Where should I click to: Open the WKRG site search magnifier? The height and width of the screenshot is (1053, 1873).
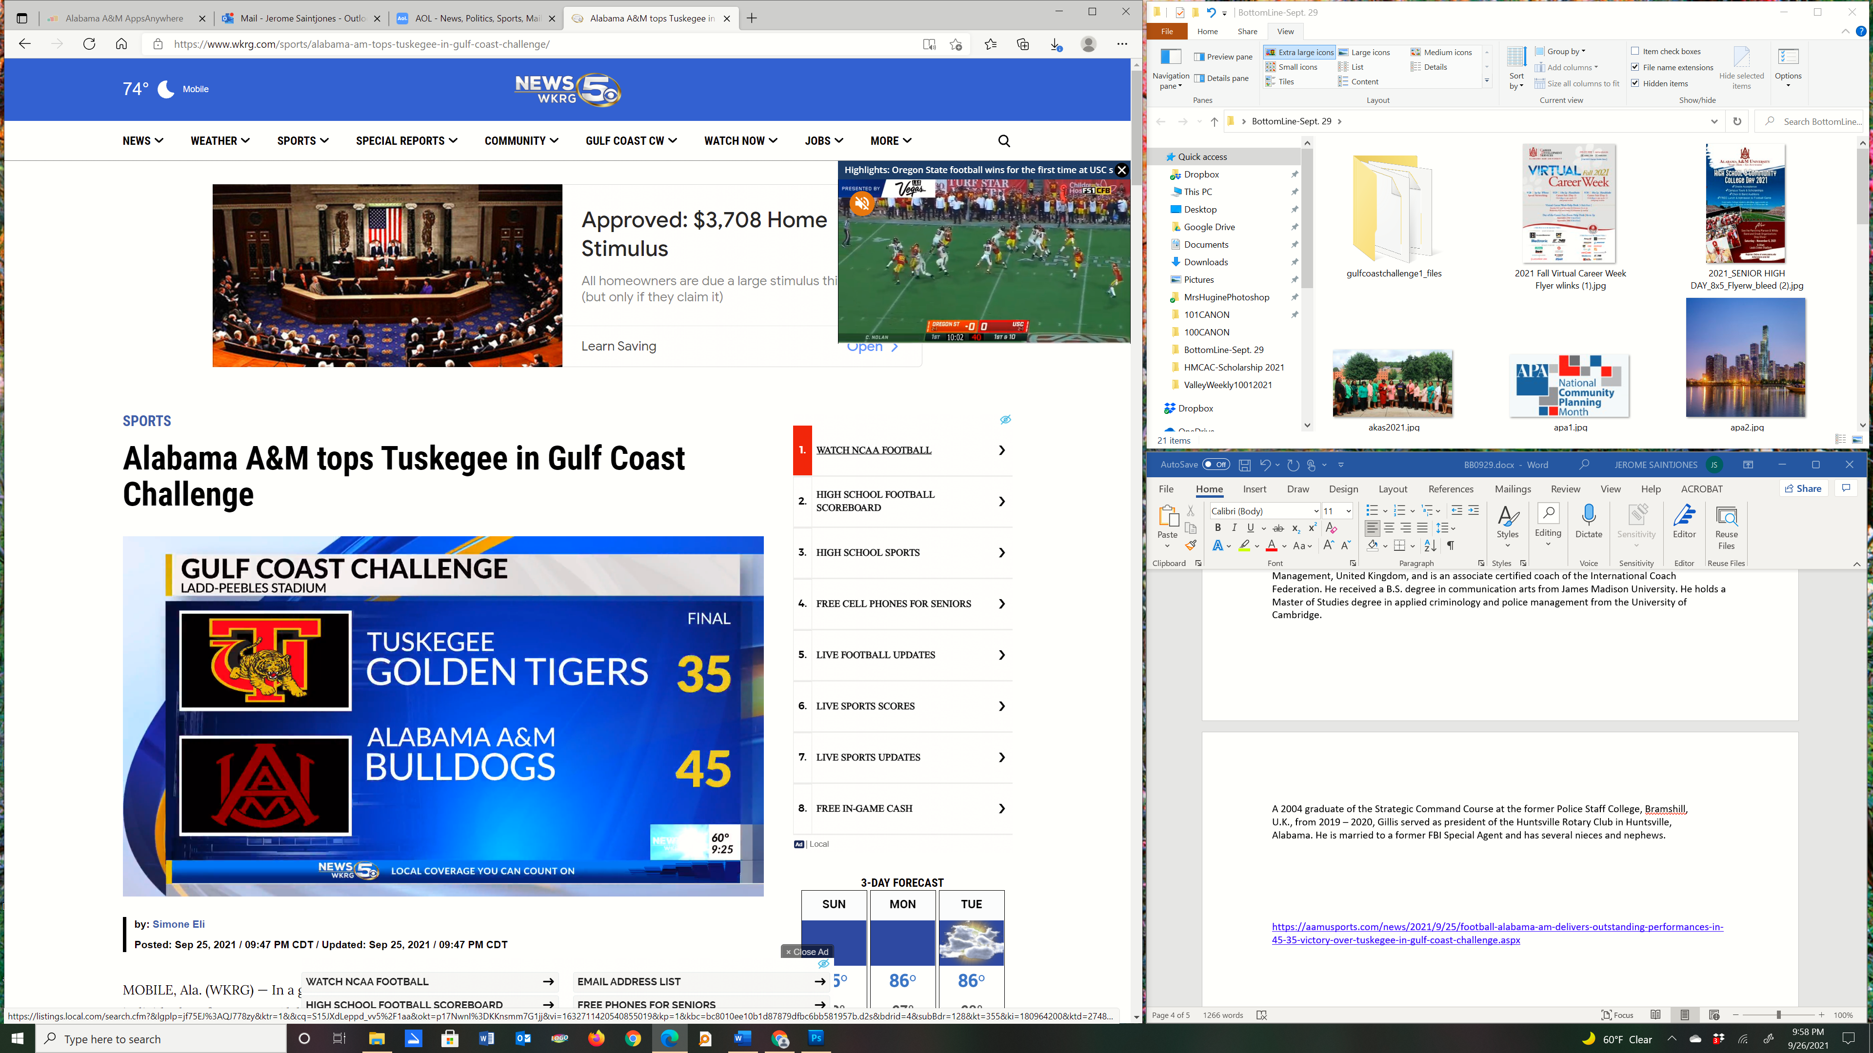[1004, 141]
